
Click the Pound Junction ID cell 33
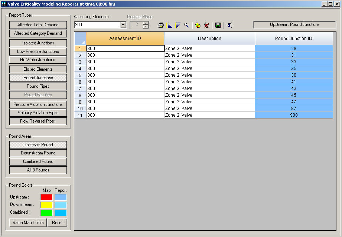[x=294, y=62]
